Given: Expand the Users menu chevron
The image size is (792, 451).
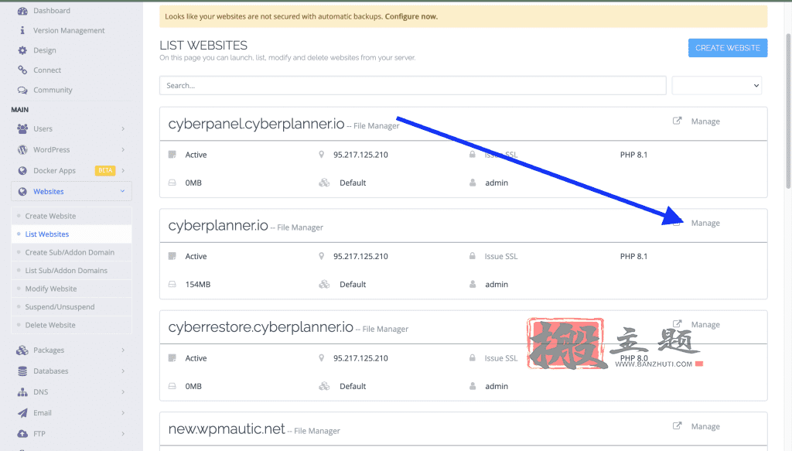Looking at the screenshot, I should [x=123, y=128].
